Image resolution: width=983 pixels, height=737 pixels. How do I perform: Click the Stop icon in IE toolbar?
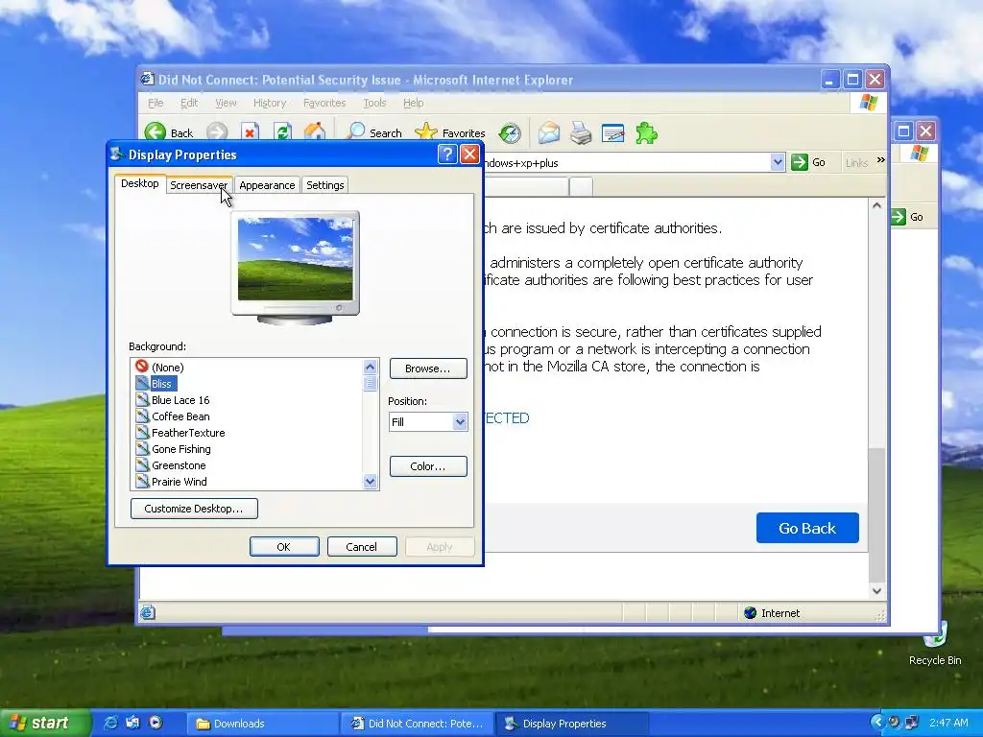(250, 132)
